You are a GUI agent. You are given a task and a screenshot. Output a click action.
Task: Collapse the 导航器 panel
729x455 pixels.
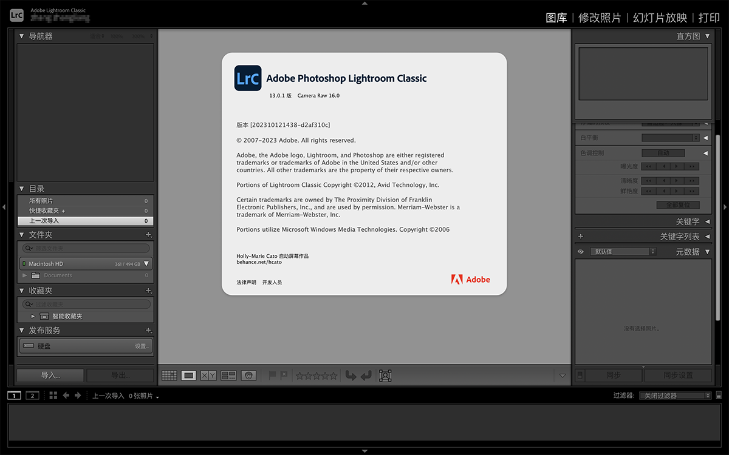tap(22, 36)
